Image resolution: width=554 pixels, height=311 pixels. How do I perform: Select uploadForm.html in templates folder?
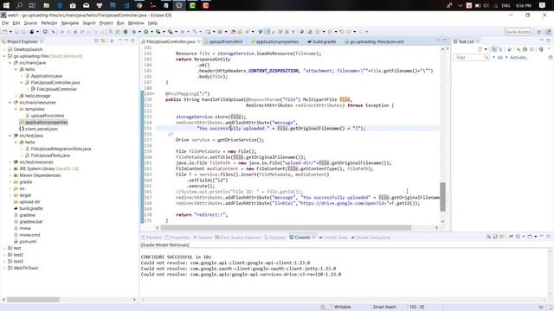tap(48, 116)
